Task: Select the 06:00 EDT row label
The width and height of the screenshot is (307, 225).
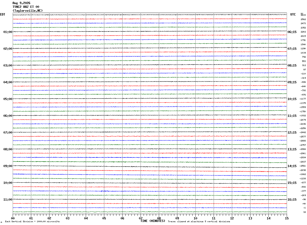Action: coord(8,116)
